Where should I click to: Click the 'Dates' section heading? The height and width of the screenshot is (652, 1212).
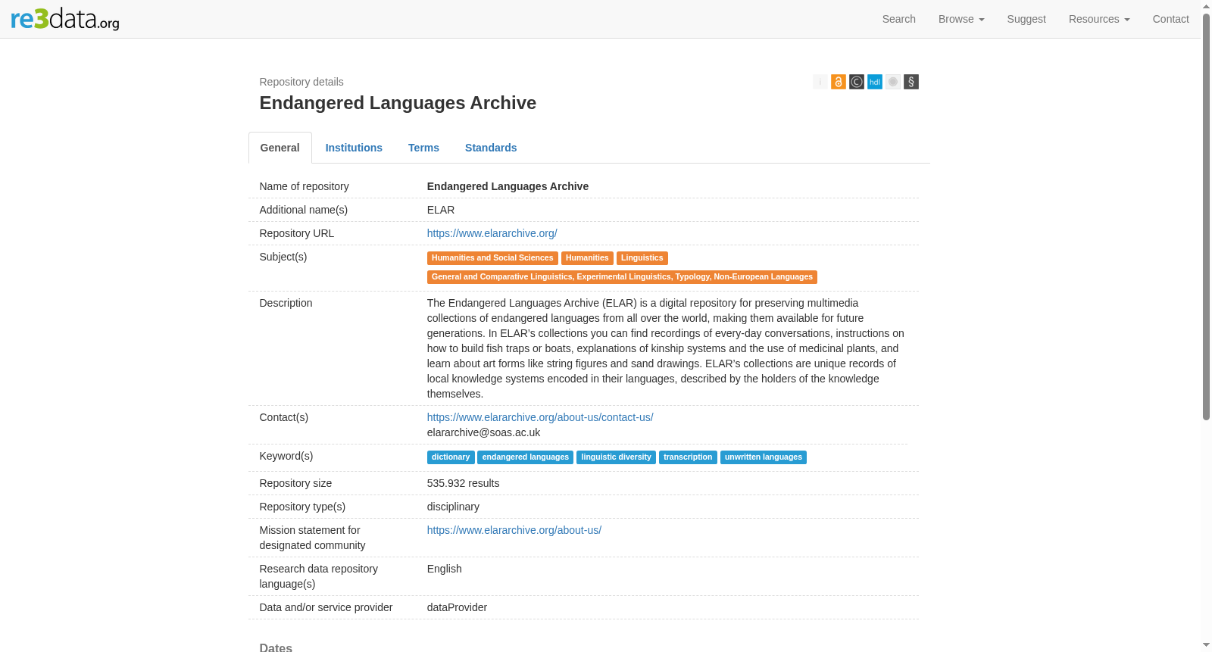pos(276,647)
